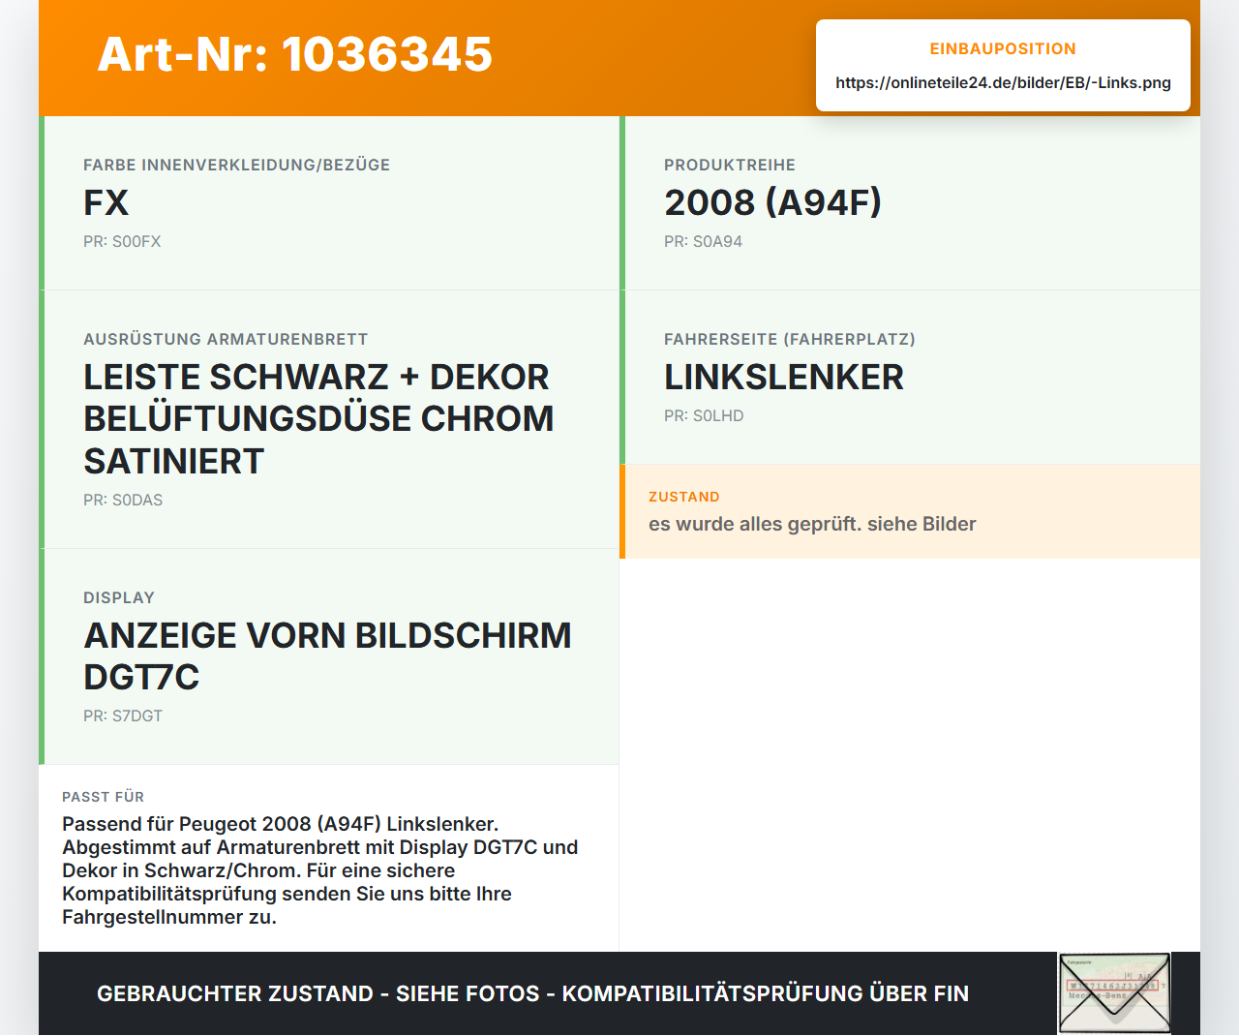
Task: Click the FARBE INNENVERKLEIDUNG/BEZÜGE label
Action: (237, 165)
